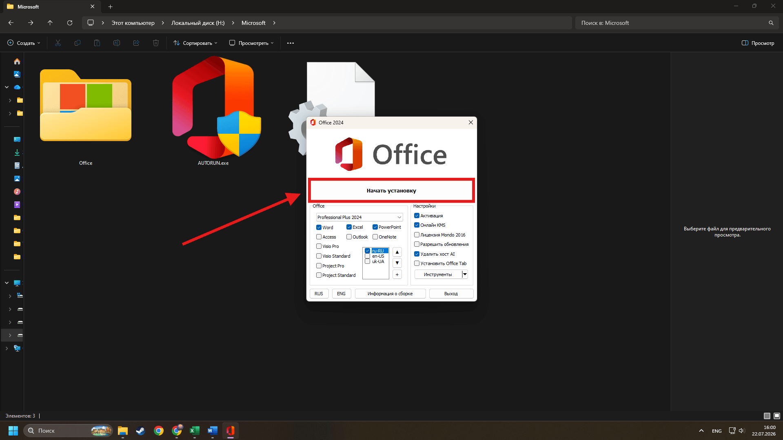Click the search magnifier in Explorer search box
Viewport: 783px width, 440px height.
[x=771, y=23]
